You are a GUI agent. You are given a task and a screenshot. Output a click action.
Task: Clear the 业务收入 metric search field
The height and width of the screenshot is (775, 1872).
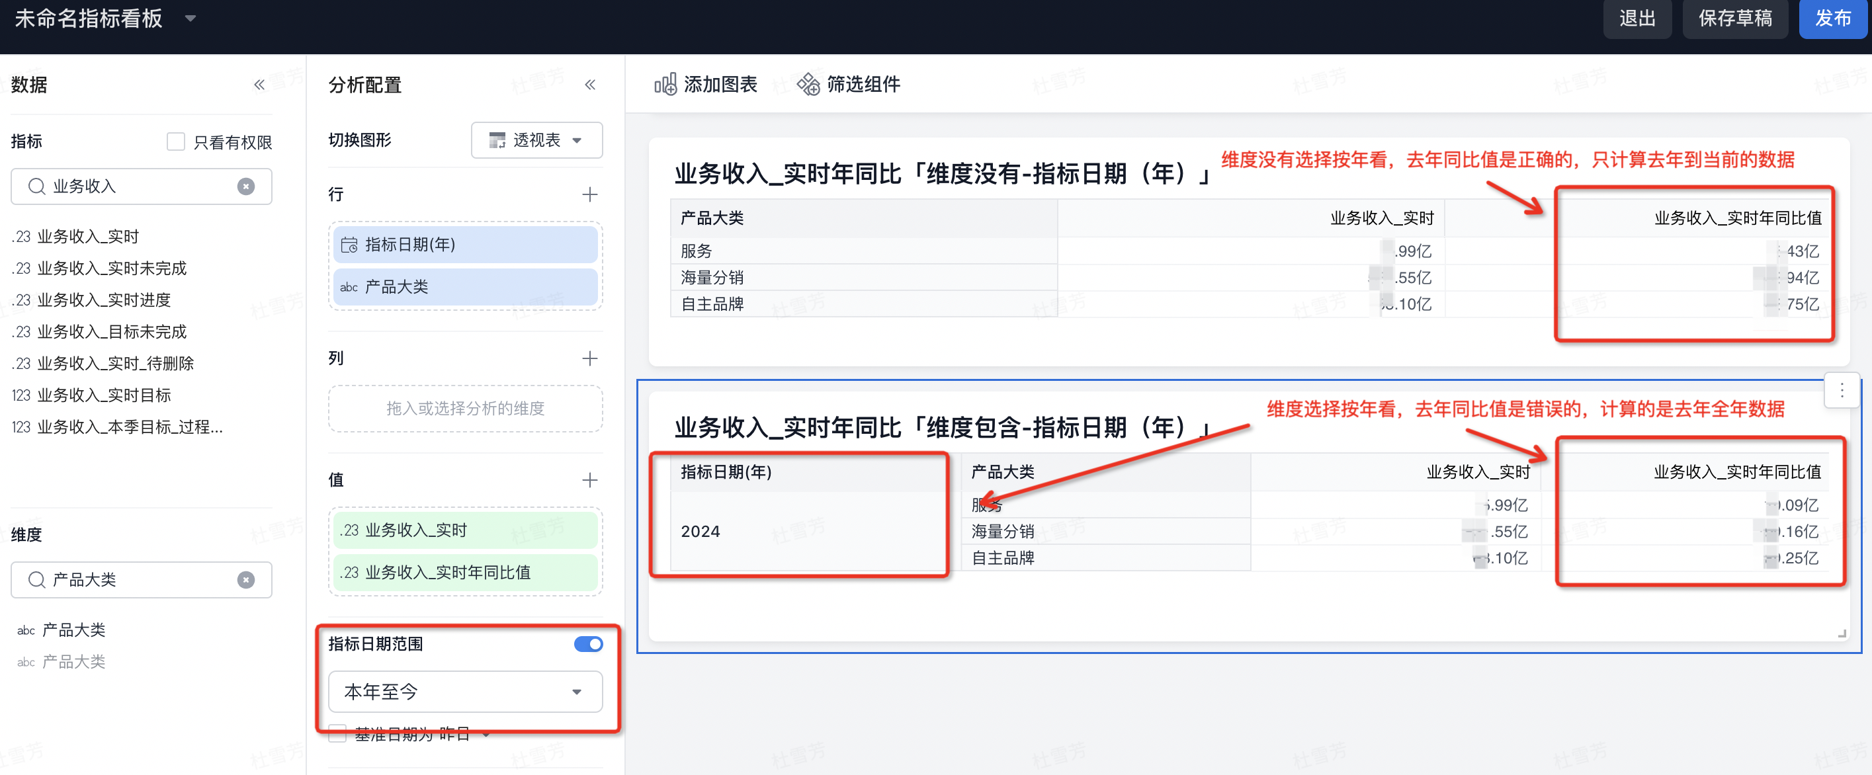[x=245, y=186]
